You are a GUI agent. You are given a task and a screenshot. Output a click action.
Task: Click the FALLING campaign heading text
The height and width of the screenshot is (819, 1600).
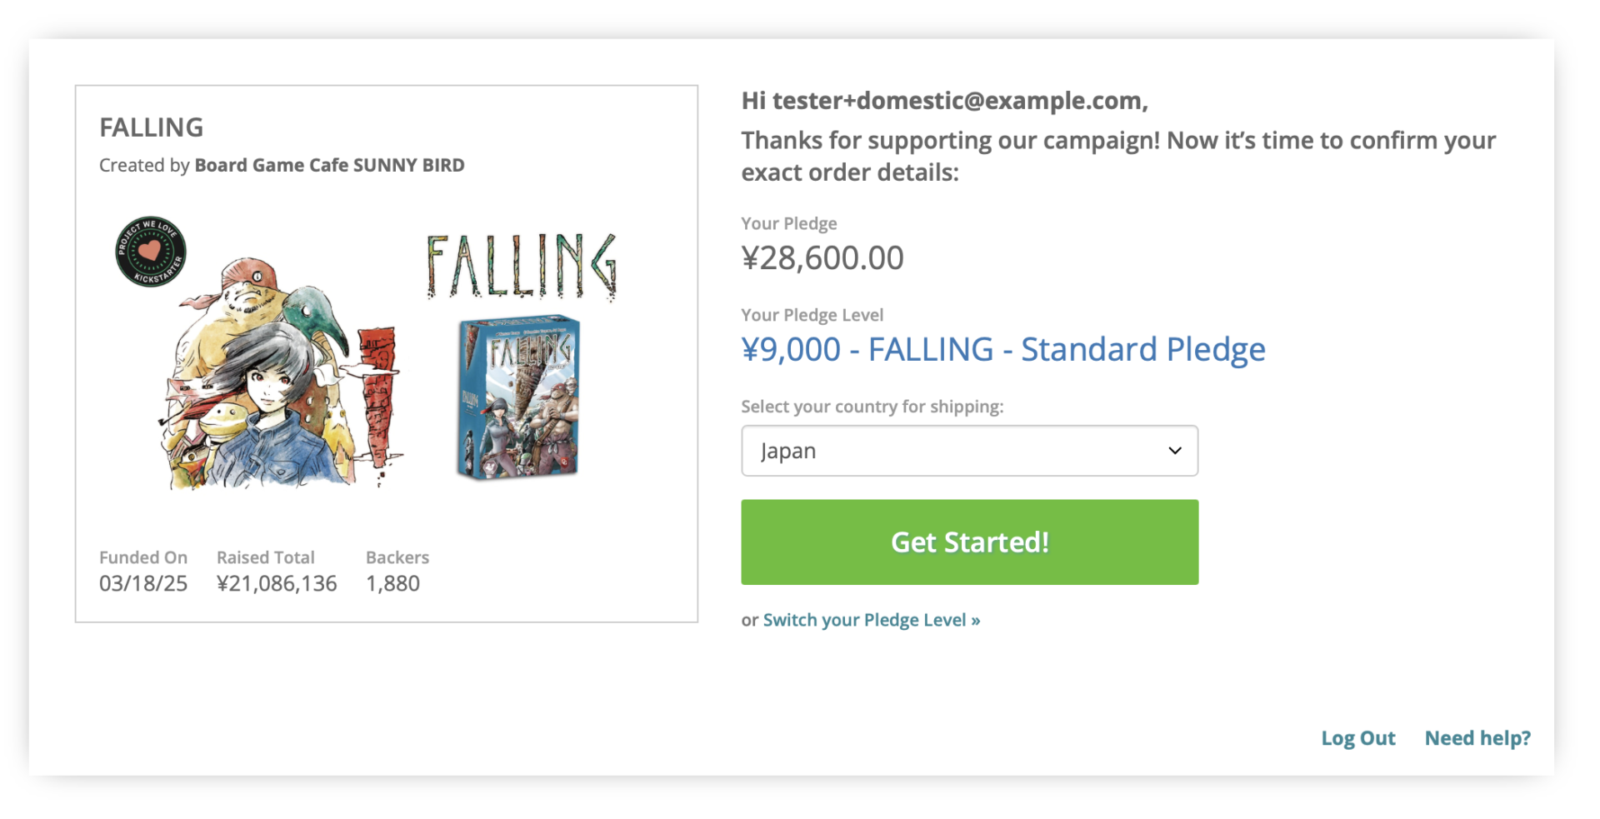point(151,127)
